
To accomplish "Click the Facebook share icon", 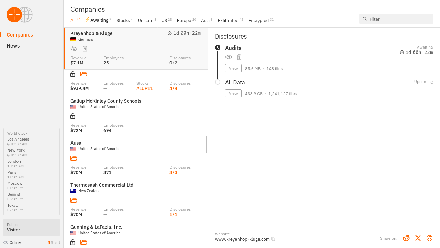I will pyautogui.click(x=429, y=238).
